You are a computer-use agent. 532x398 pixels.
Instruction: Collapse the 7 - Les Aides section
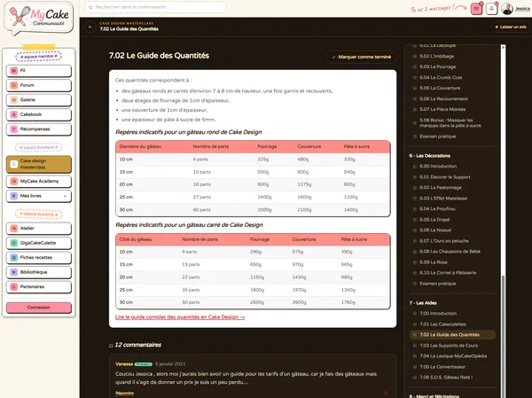click(423, 302)
